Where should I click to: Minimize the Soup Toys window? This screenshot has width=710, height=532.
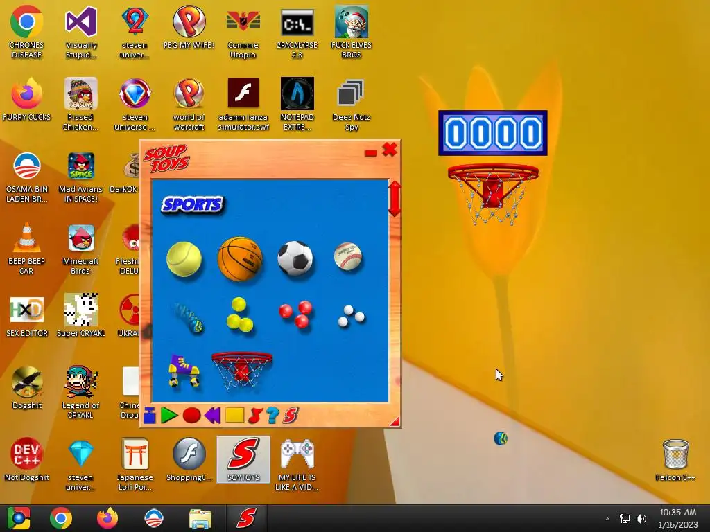371,153
